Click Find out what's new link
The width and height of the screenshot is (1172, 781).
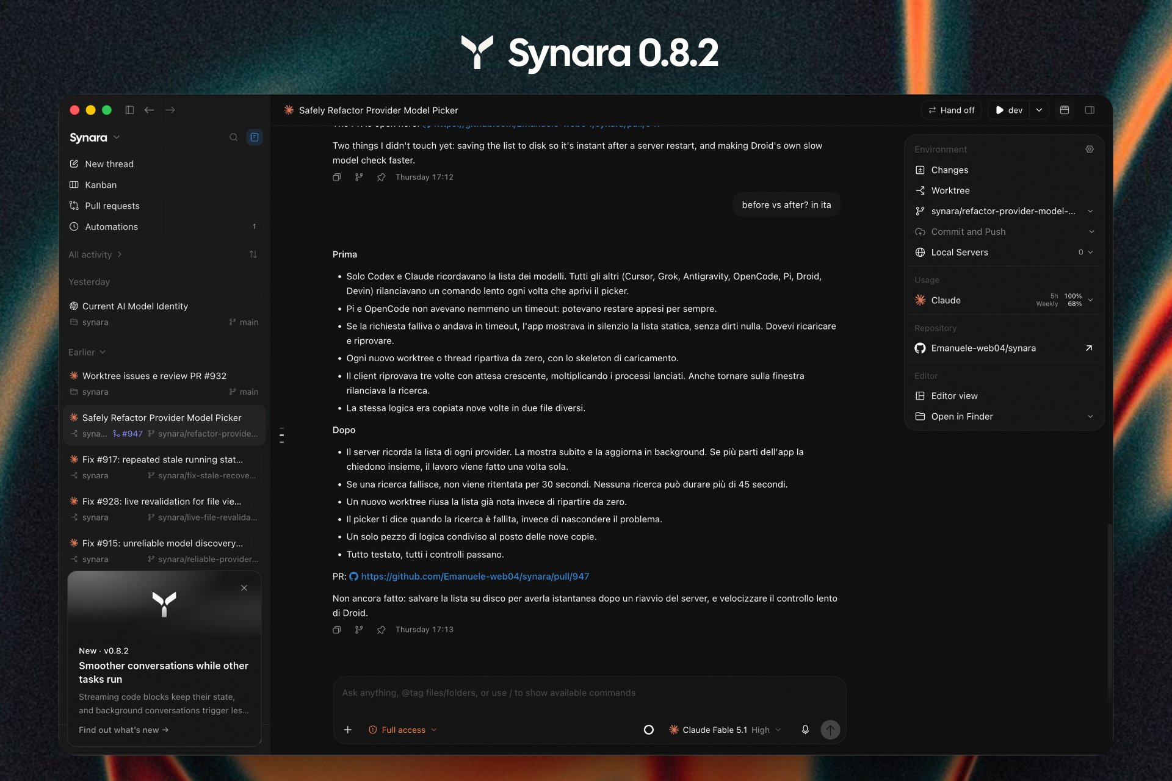tap(123, 730)
